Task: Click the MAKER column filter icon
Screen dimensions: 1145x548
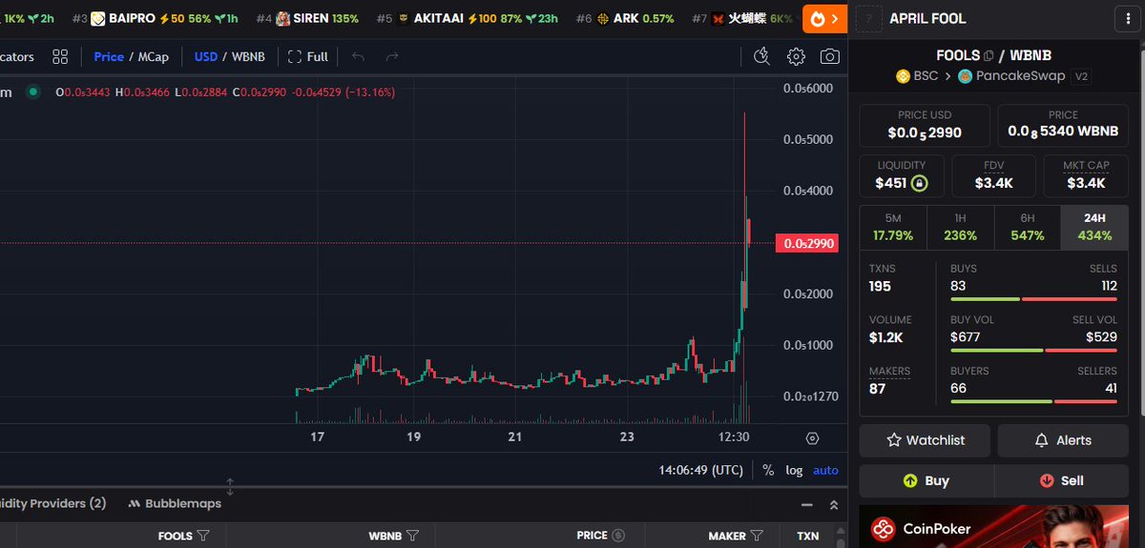Action: pos(757,536)
